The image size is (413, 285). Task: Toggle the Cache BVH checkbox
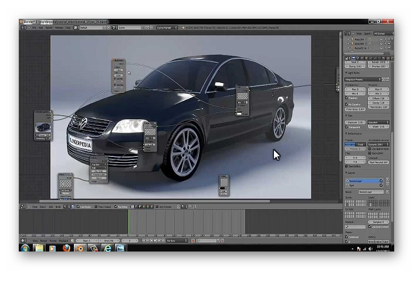click(370, 153)
